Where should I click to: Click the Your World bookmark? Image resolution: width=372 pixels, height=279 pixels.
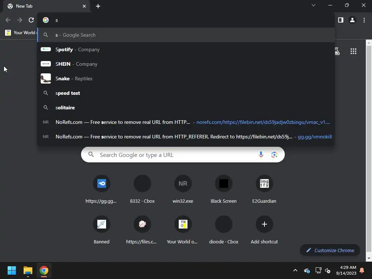point(20,33)
